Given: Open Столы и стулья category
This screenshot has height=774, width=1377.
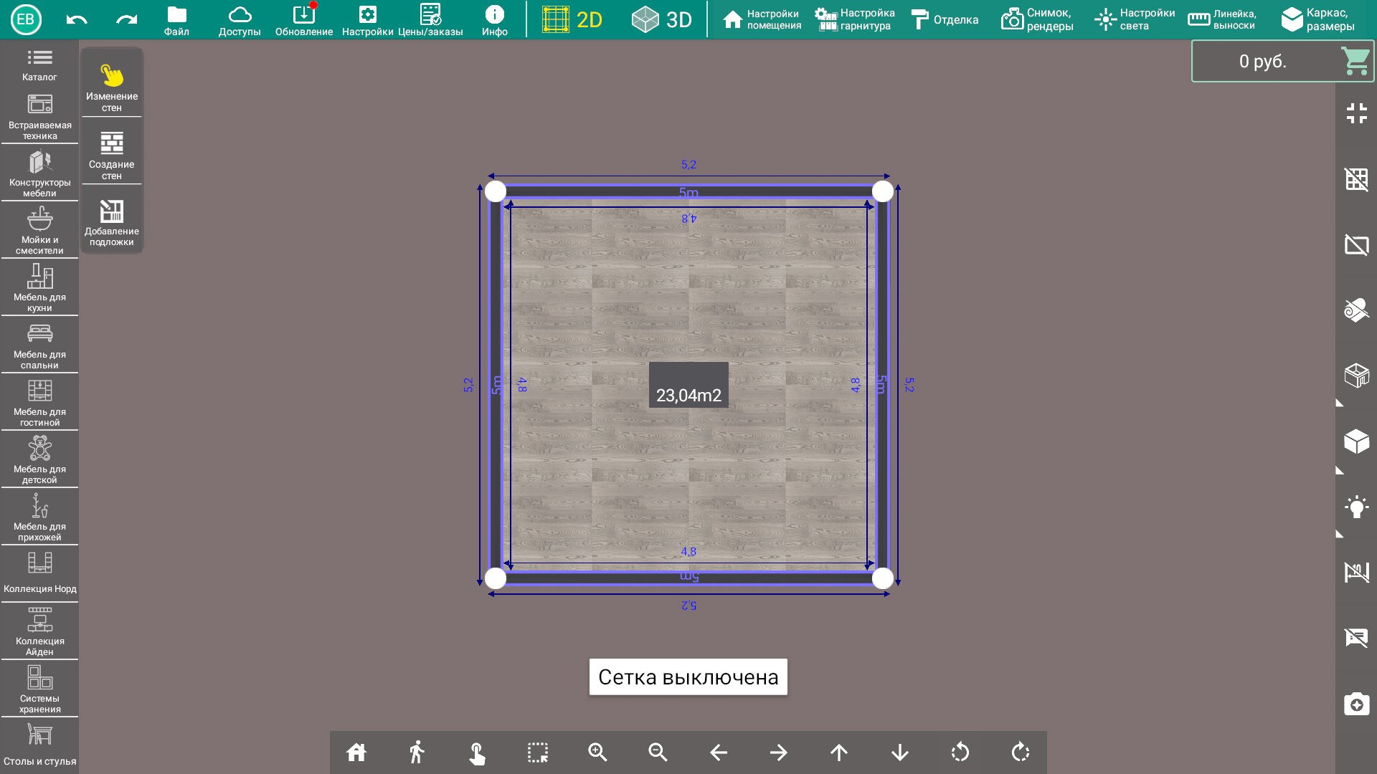Looking at the screenshot, I should (x=39, y=745).
